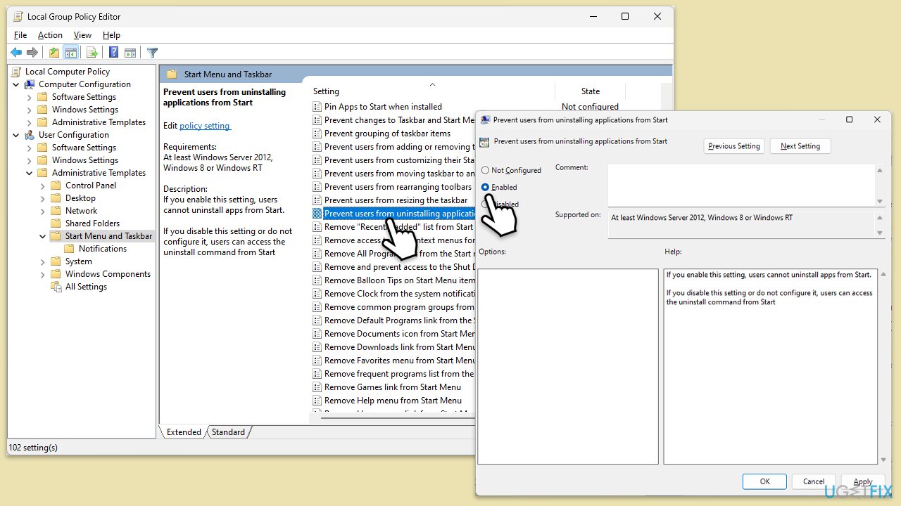The width and height of the screenshot is (901, 506).
Task: Expand the Desktop tree node
Action: [x=42, y=198]
